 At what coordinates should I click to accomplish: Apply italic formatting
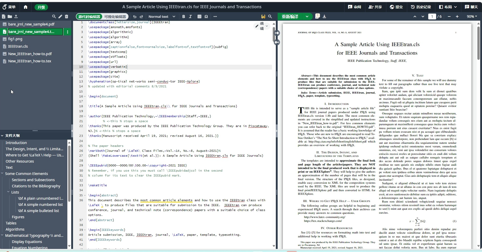coord(190,16)
